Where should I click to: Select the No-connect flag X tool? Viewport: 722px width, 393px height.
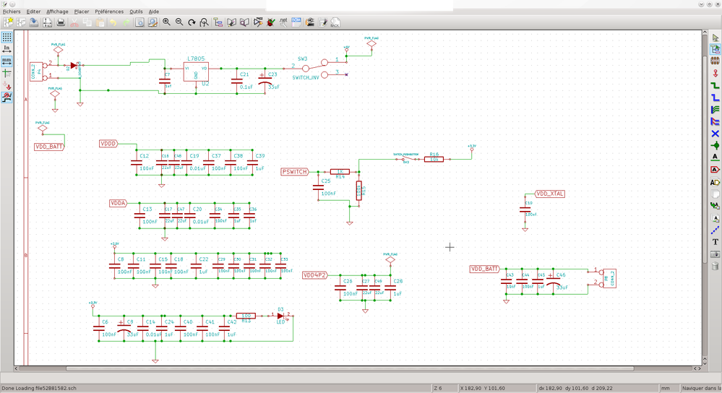pyautogui.click(x=715, y=134)
